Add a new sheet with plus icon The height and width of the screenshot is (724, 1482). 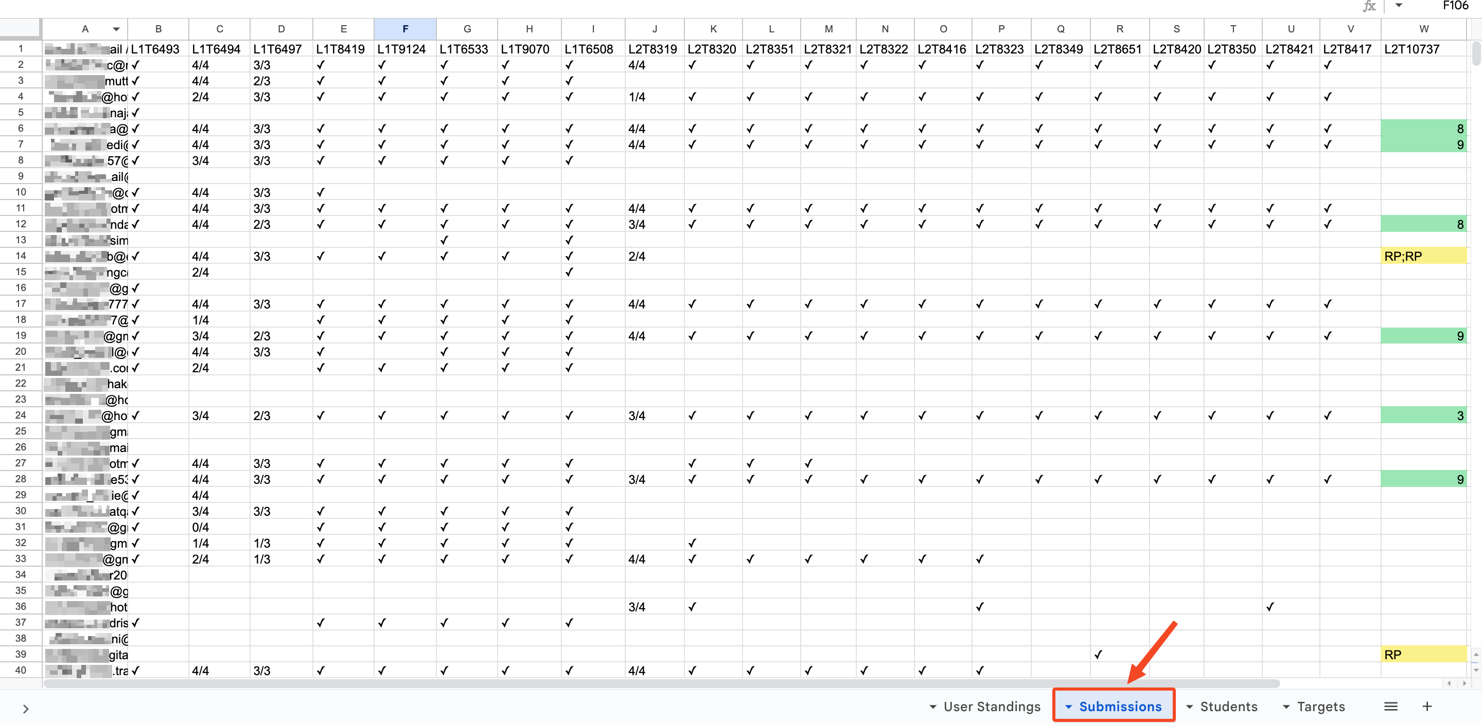tap(1427, 706)
